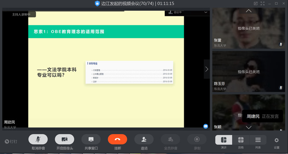Expand the 会议中 status dropdown
Viewport: 288px width, 154px height.
click(206, 12)
